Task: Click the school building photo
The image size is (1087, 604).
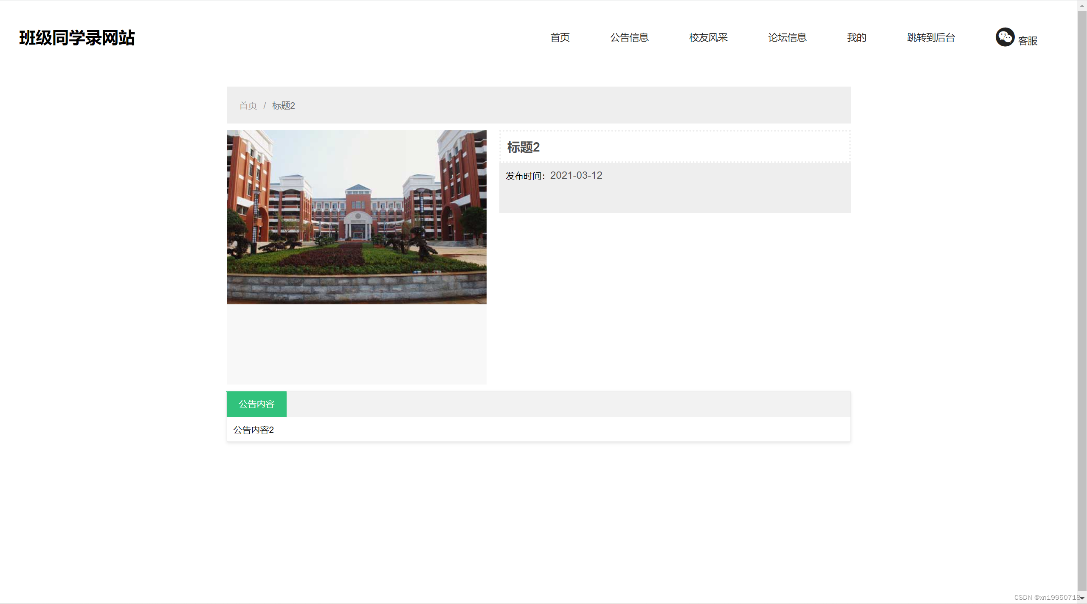Action: pos(356,217)
